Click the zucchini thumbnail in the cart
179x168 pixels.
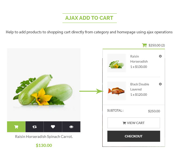click(x=117, y=63)
